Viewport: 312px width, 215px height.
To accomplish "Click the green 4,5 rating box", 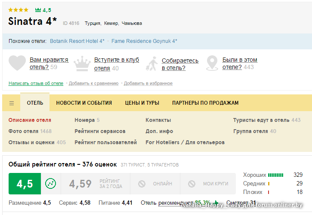I will click(25, 184).
